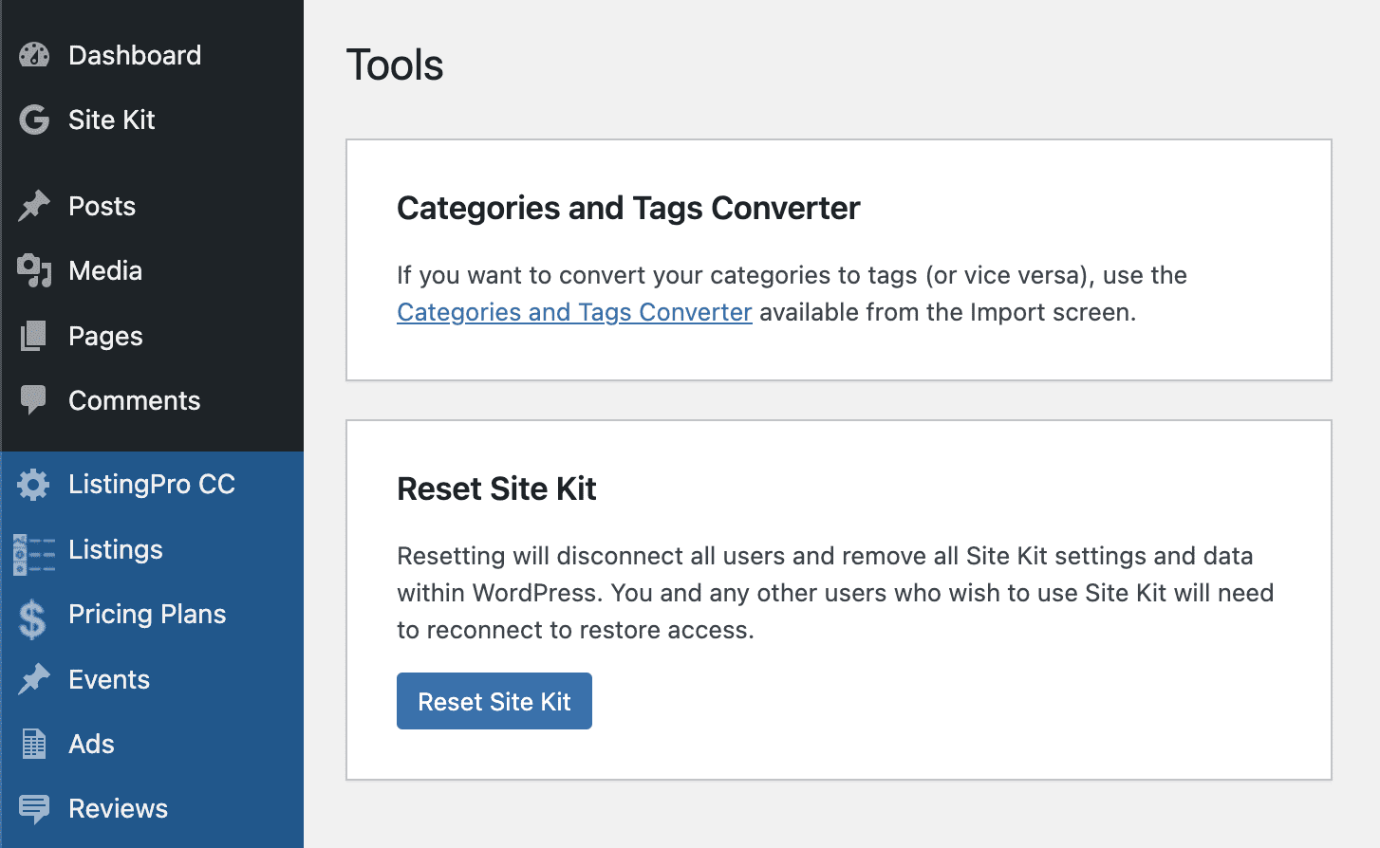Screen dimensions: 1380x848
Task: Click the Events pushpin icon
Action: click(34, 679)
